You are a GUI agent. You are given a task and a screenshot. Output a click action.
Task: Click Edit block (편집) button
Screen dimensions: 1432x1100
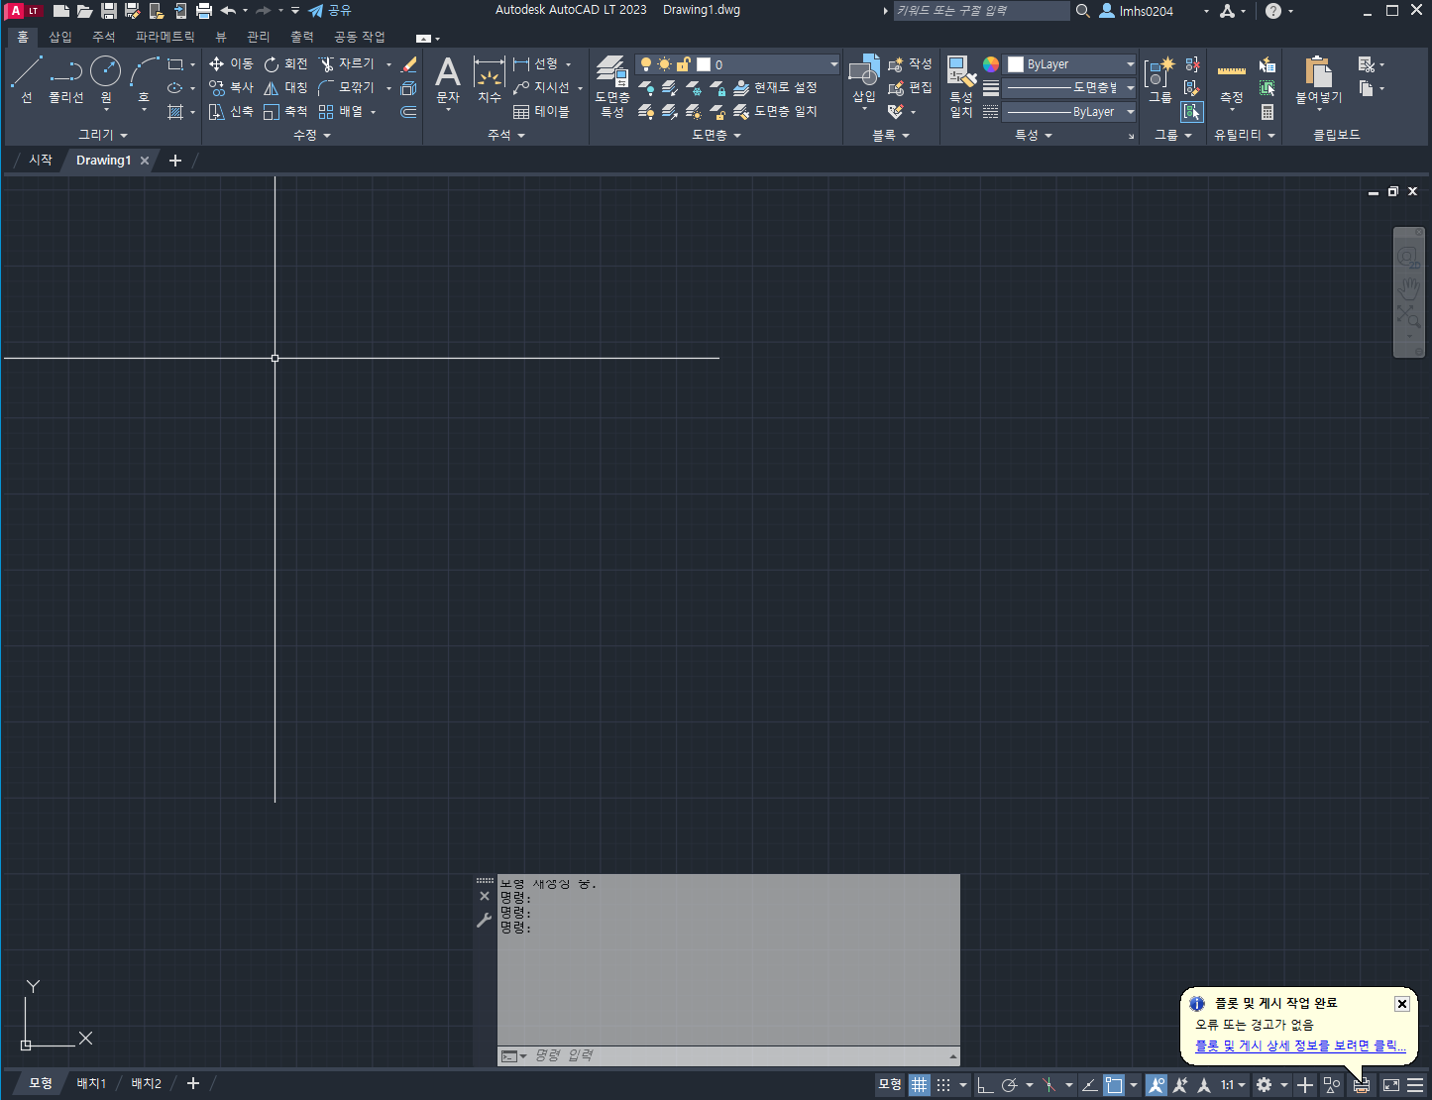tap(910, 88)
